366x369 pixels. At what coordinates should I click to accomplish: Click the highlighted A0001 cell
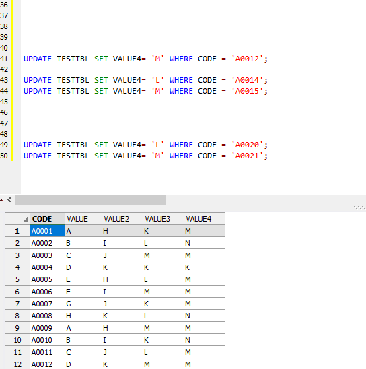(47, 231)
